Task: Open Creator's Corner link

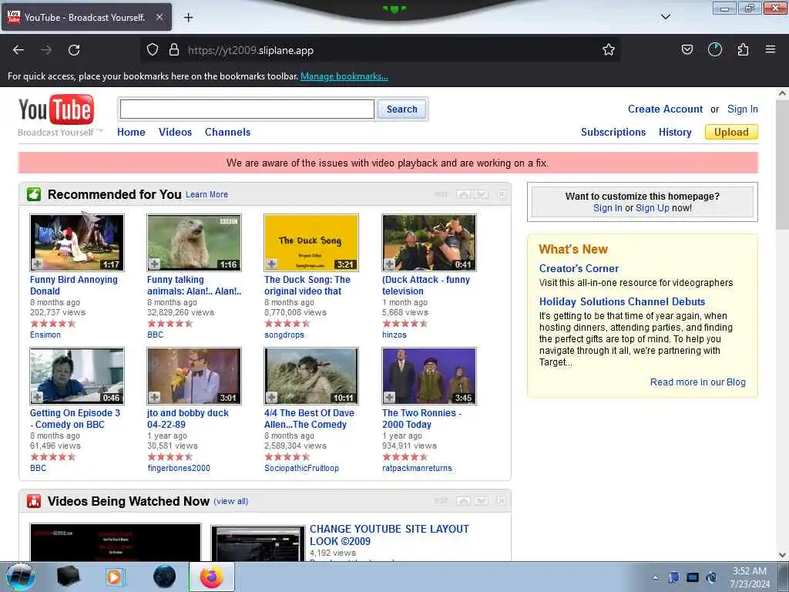Action: (x=579, y=268)
